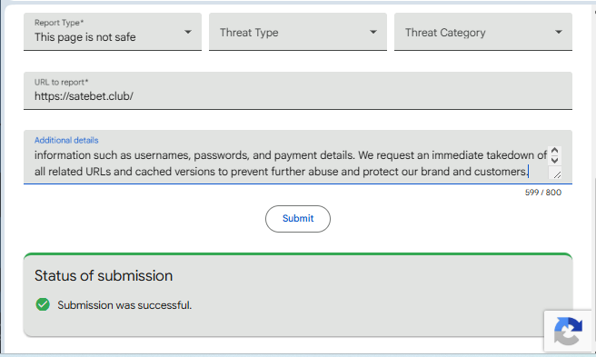Image resolution: width=596 pixels, height=357 pixels.
Task: Click the 'Additional details' label
Action: tap(66, 140)
